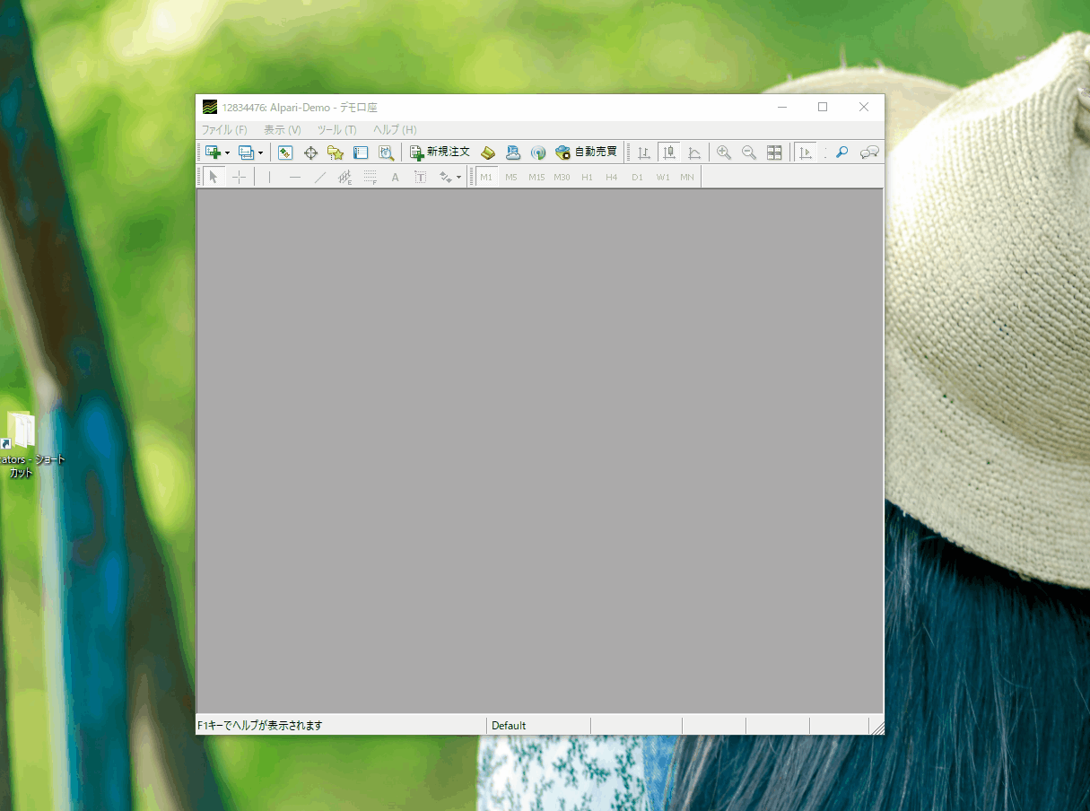Image resolution: width=1090 pixels, height=811 pixels.
Task: Click the 新規注文 new order button
Action: (x=440, y=153)
